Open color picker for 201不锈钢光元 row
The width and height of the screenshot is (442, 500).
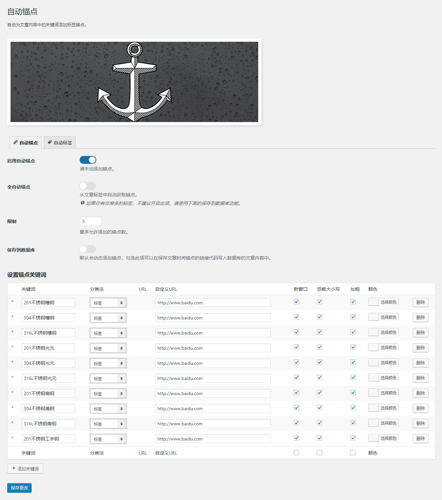[383, 347]
